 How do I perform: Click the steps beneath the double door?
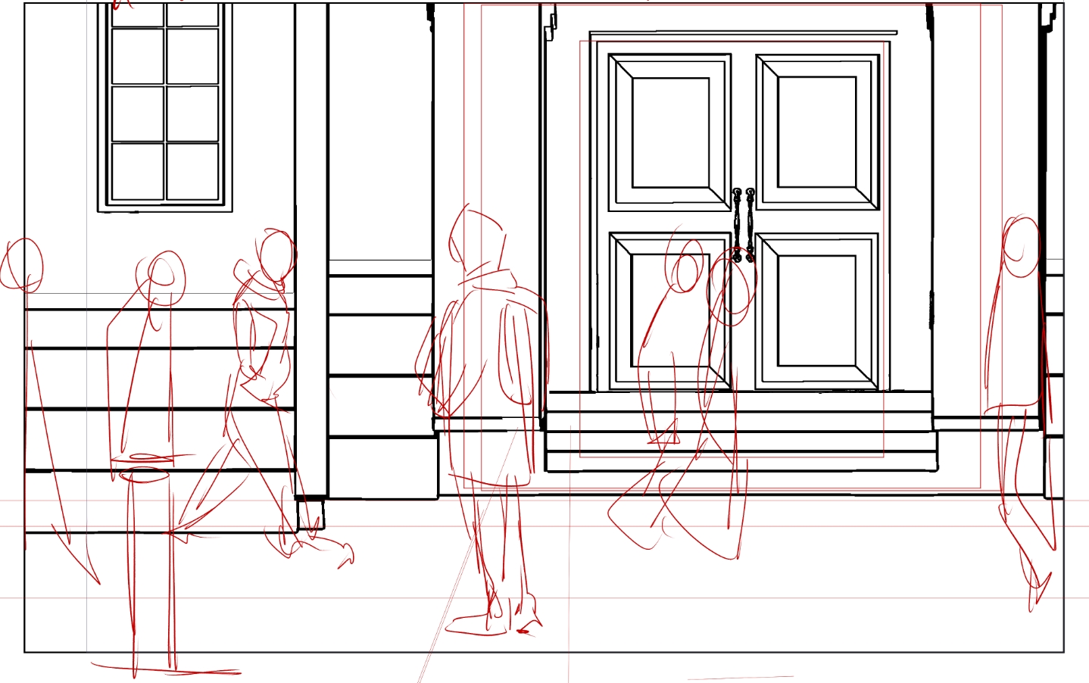coord(738,432)
